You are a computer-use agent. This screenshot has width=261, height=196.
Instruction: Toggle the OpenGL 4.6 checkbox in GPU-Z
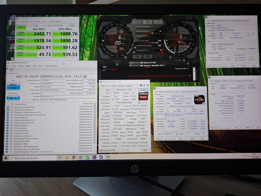[138, 146]
